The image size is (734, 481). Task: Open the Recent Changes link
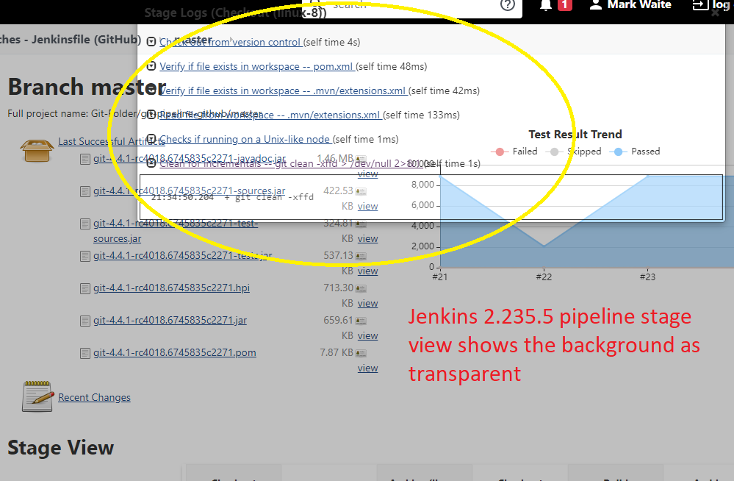pos(94,398)
